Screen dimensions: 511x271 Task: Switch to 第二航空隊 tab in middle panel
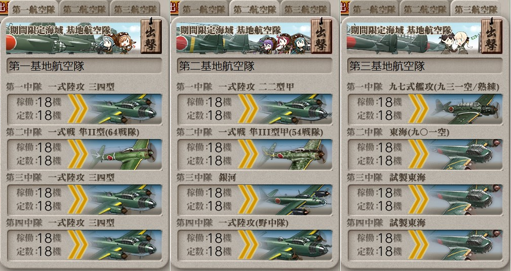[x=254, y=10]
